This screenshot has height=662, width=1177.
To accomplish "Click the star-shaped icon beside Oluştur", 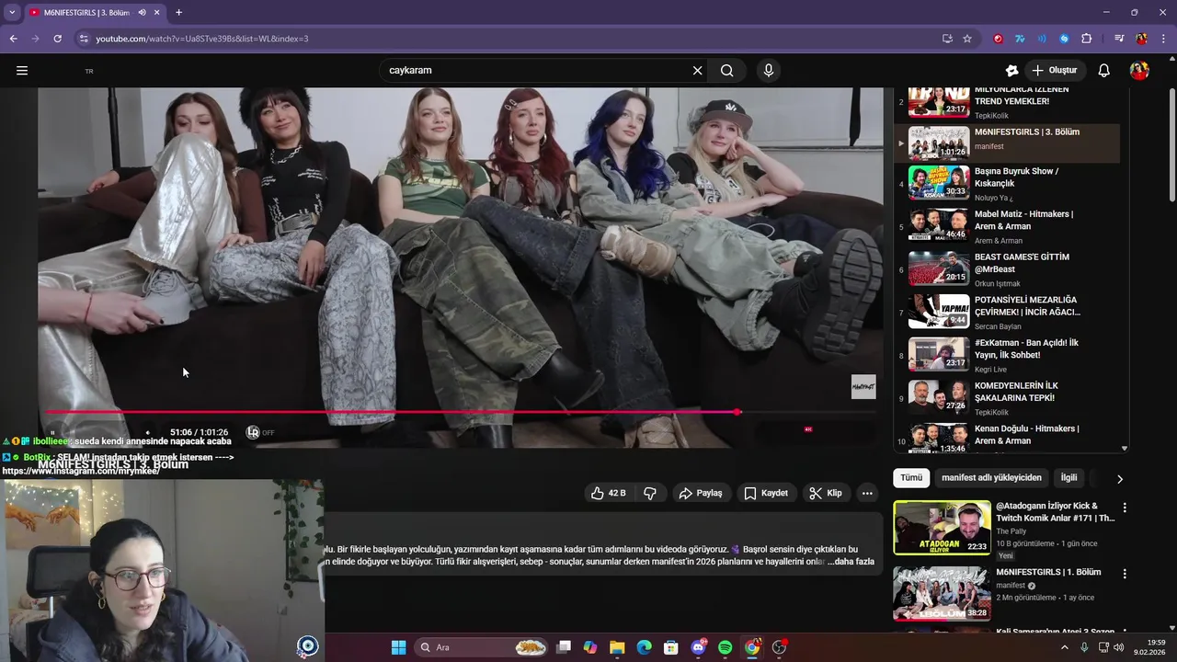I will tap(1011, 70).
